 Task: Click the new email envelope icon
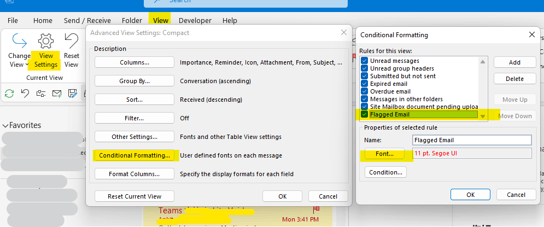pyautogui.click(x=57, y=93)
